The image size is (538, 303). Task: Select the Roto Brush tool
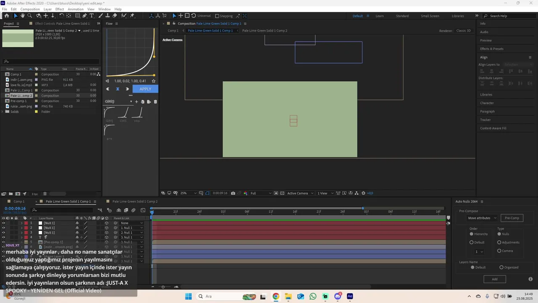(124, 16)
